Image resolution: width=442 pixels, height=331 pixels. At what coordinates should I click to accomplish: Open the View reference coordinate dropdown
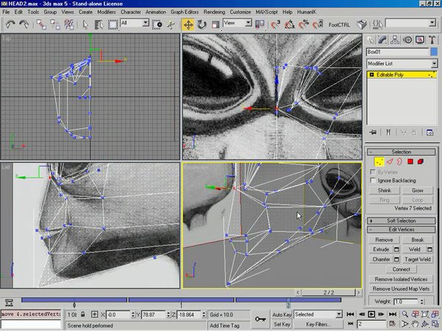tap(237, 24)
